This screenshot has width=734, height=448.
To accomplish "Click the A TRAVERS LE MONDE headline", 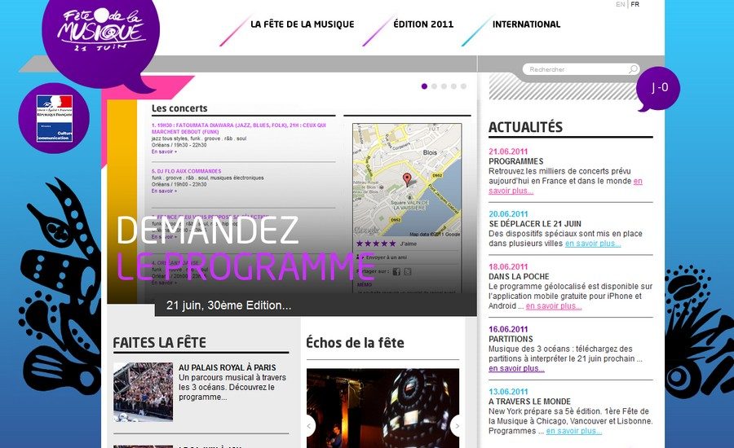I will [x=529, y=402].
